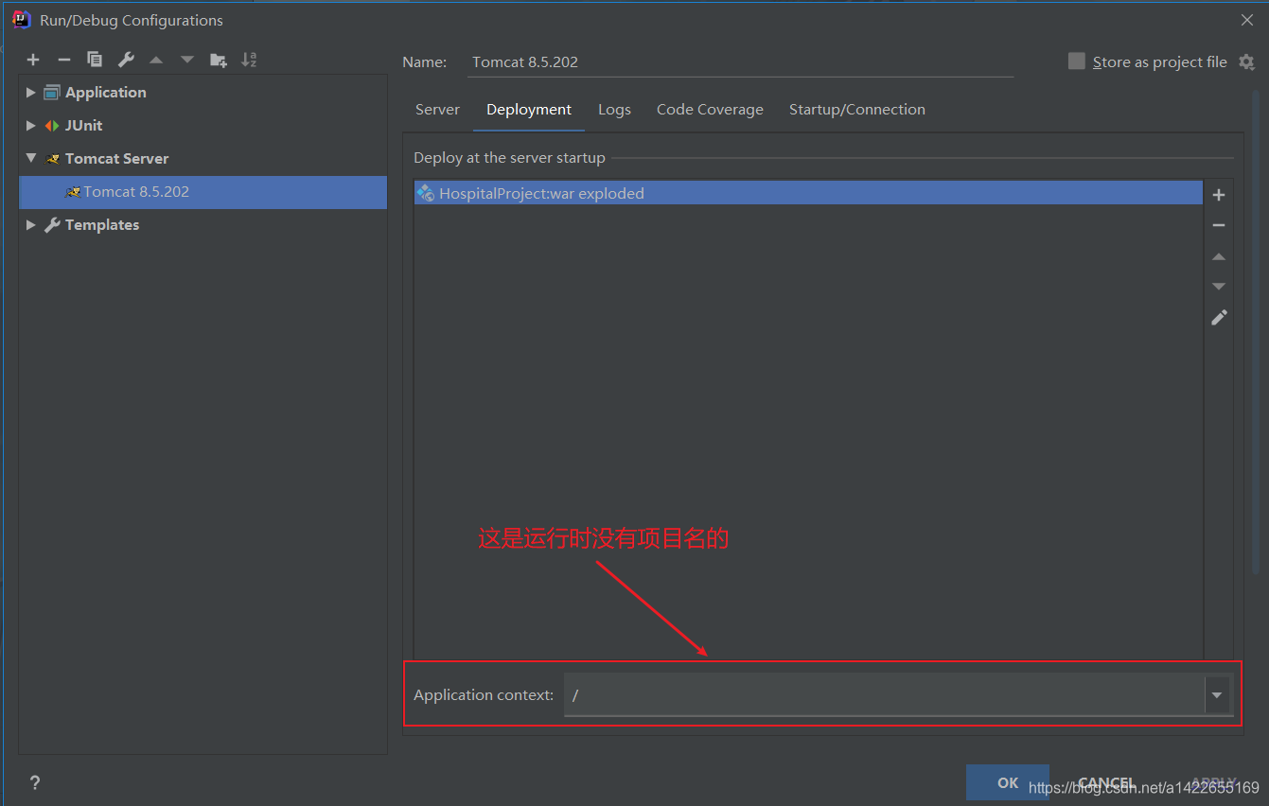Click the Cancel button
Image resolution: width=1269 pixels, height=806 pixels.
coord(1106,782)
